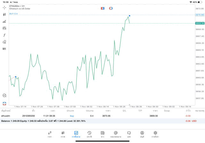
Task: Tap the BUY 0.4 order line label
Action: click(14, 13)
